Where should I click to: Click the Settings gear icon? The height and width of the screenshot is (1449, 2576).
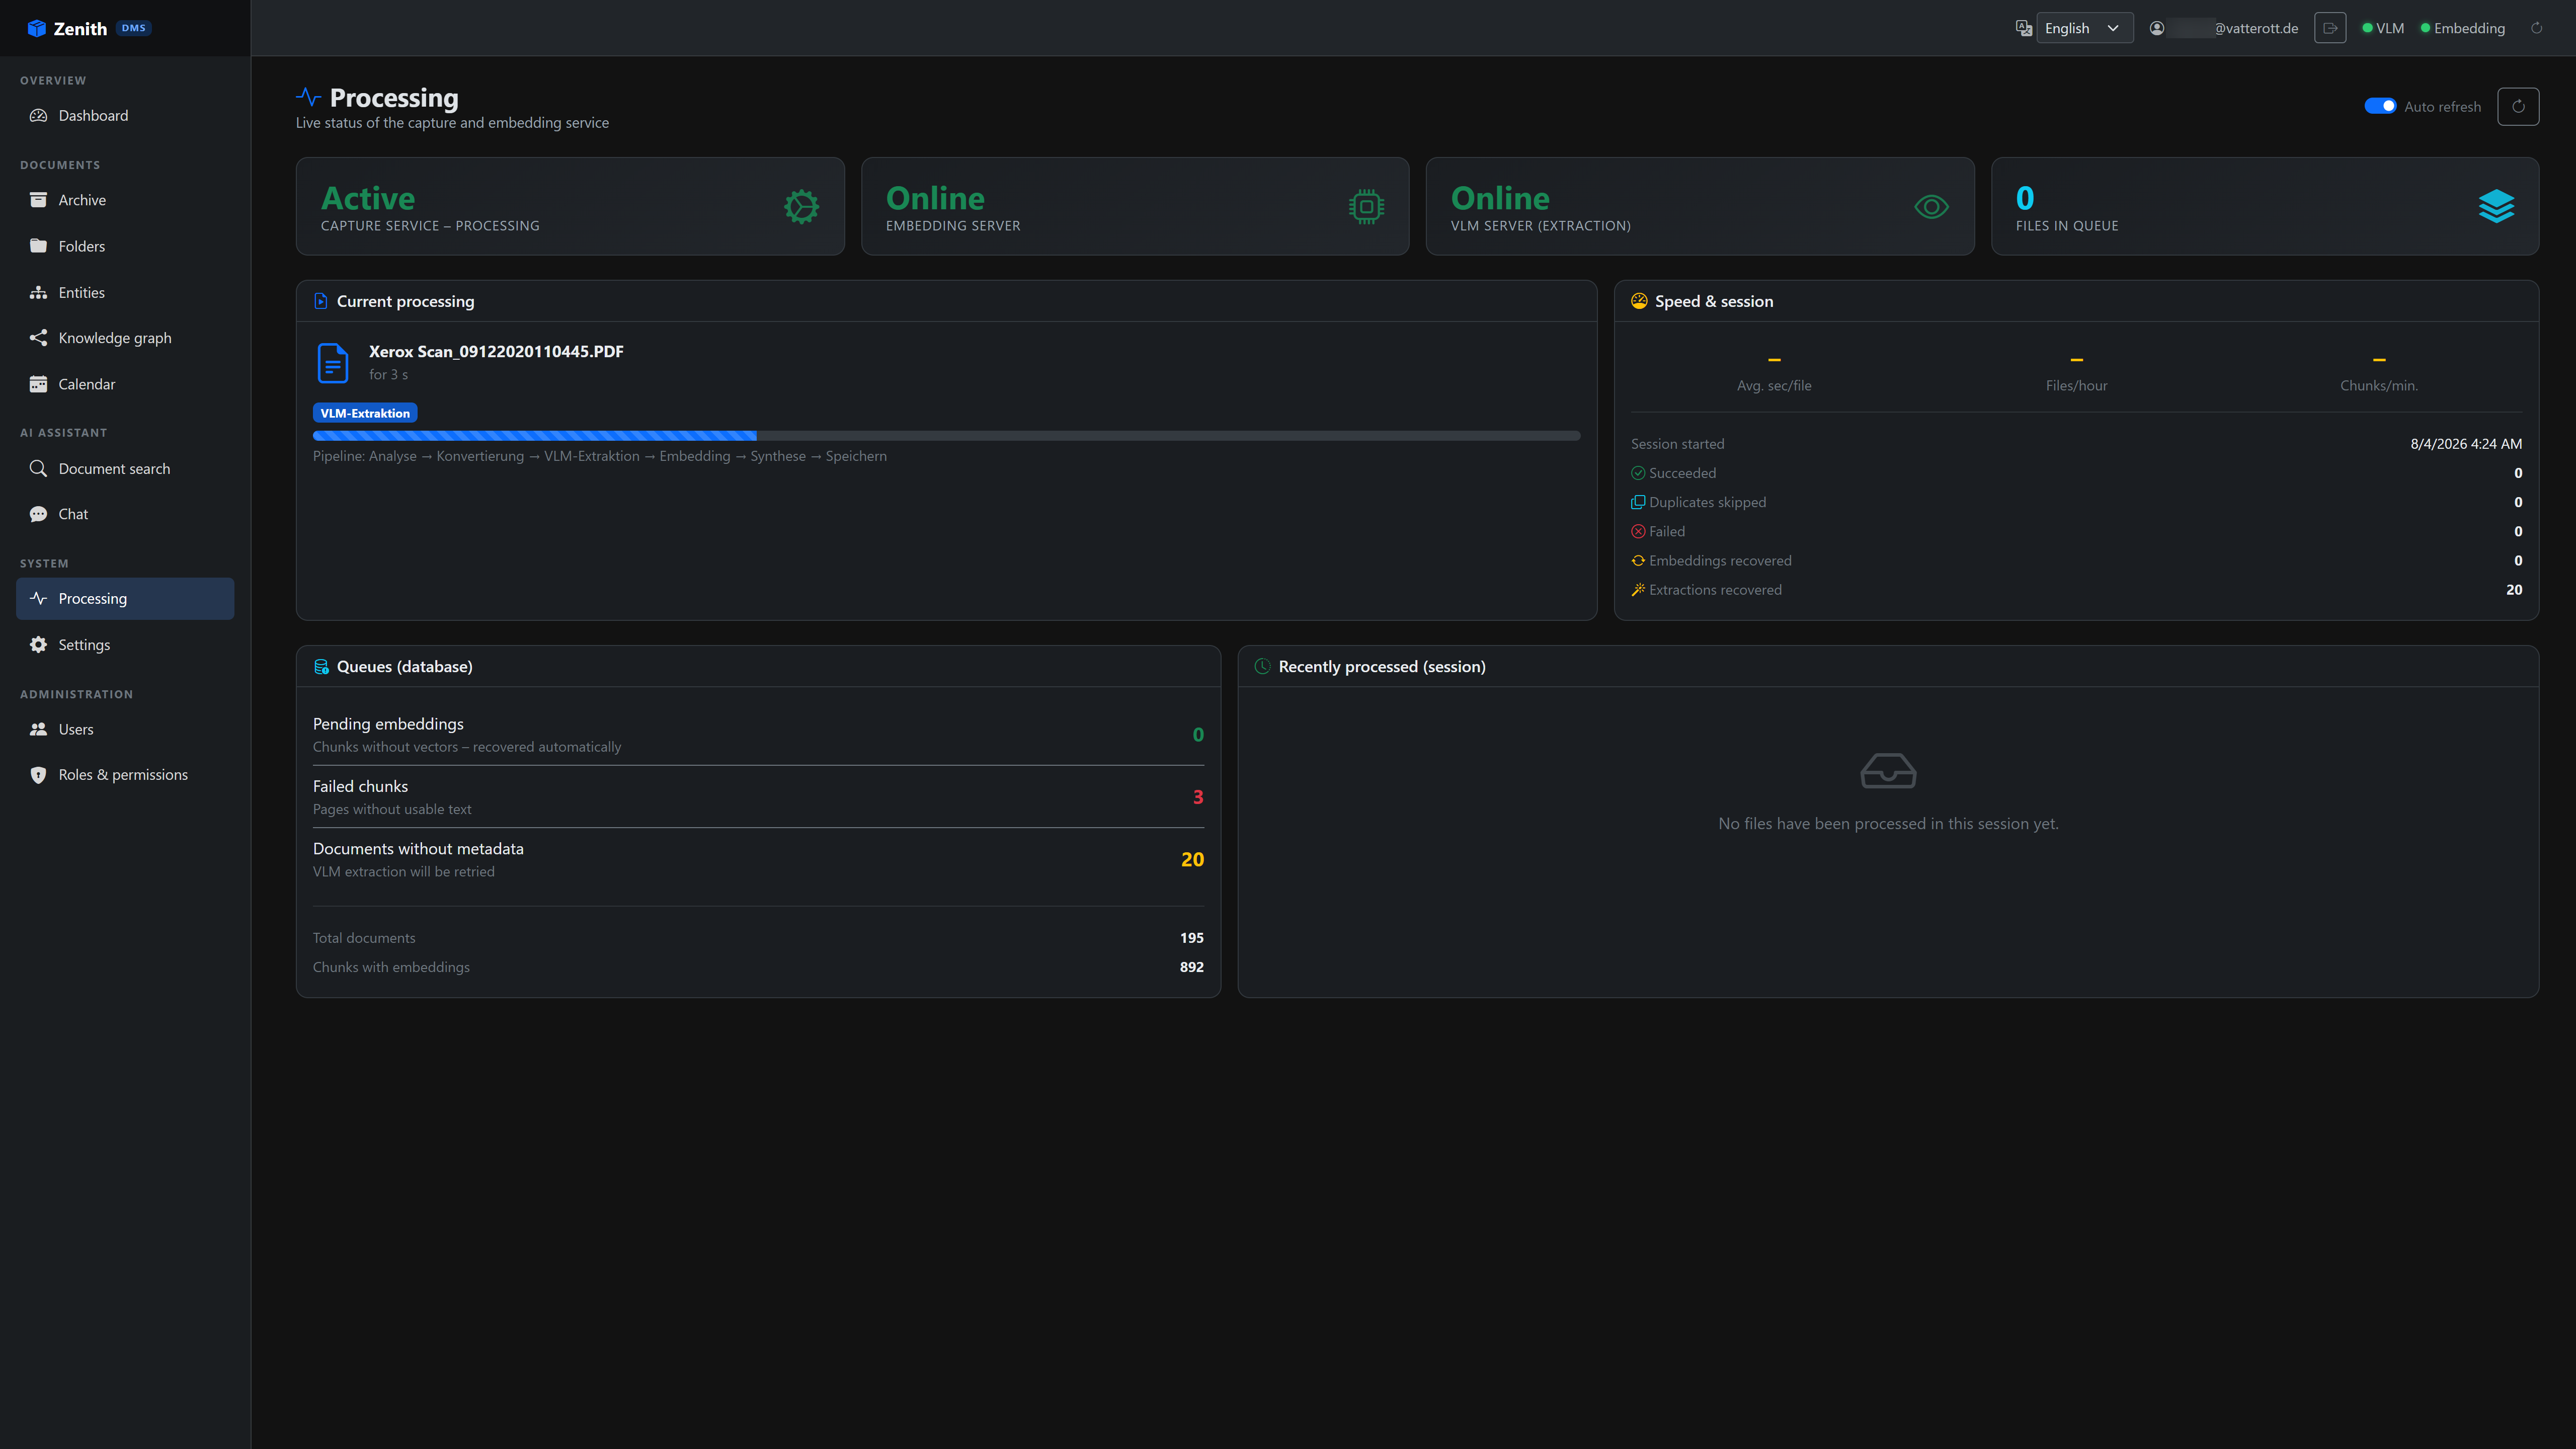tap(38, 644)
